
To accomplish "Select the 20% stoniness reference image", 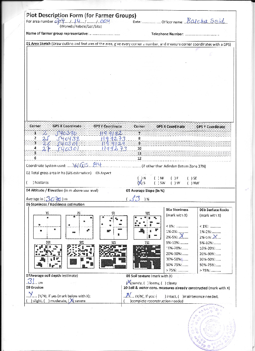I will click(48, 256).
